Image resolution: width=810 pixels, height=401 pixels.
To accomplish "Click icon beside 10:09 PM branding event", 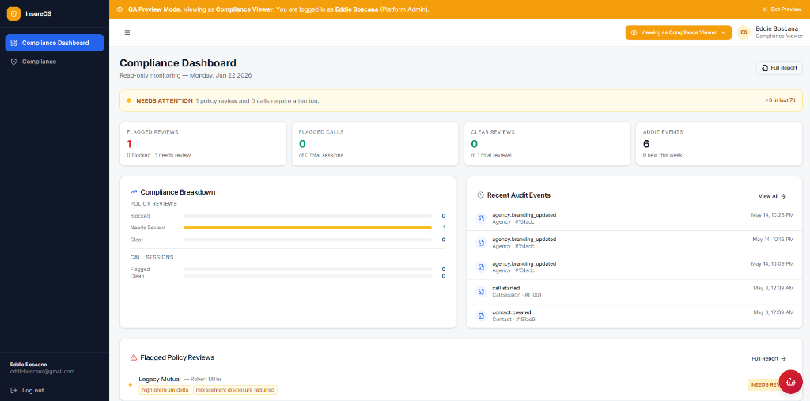I will pos(481,267).
